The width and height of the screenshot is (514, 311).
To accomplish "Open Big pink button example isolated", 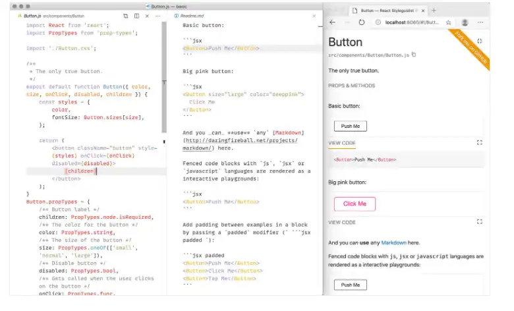I will (x=480, y=221).
